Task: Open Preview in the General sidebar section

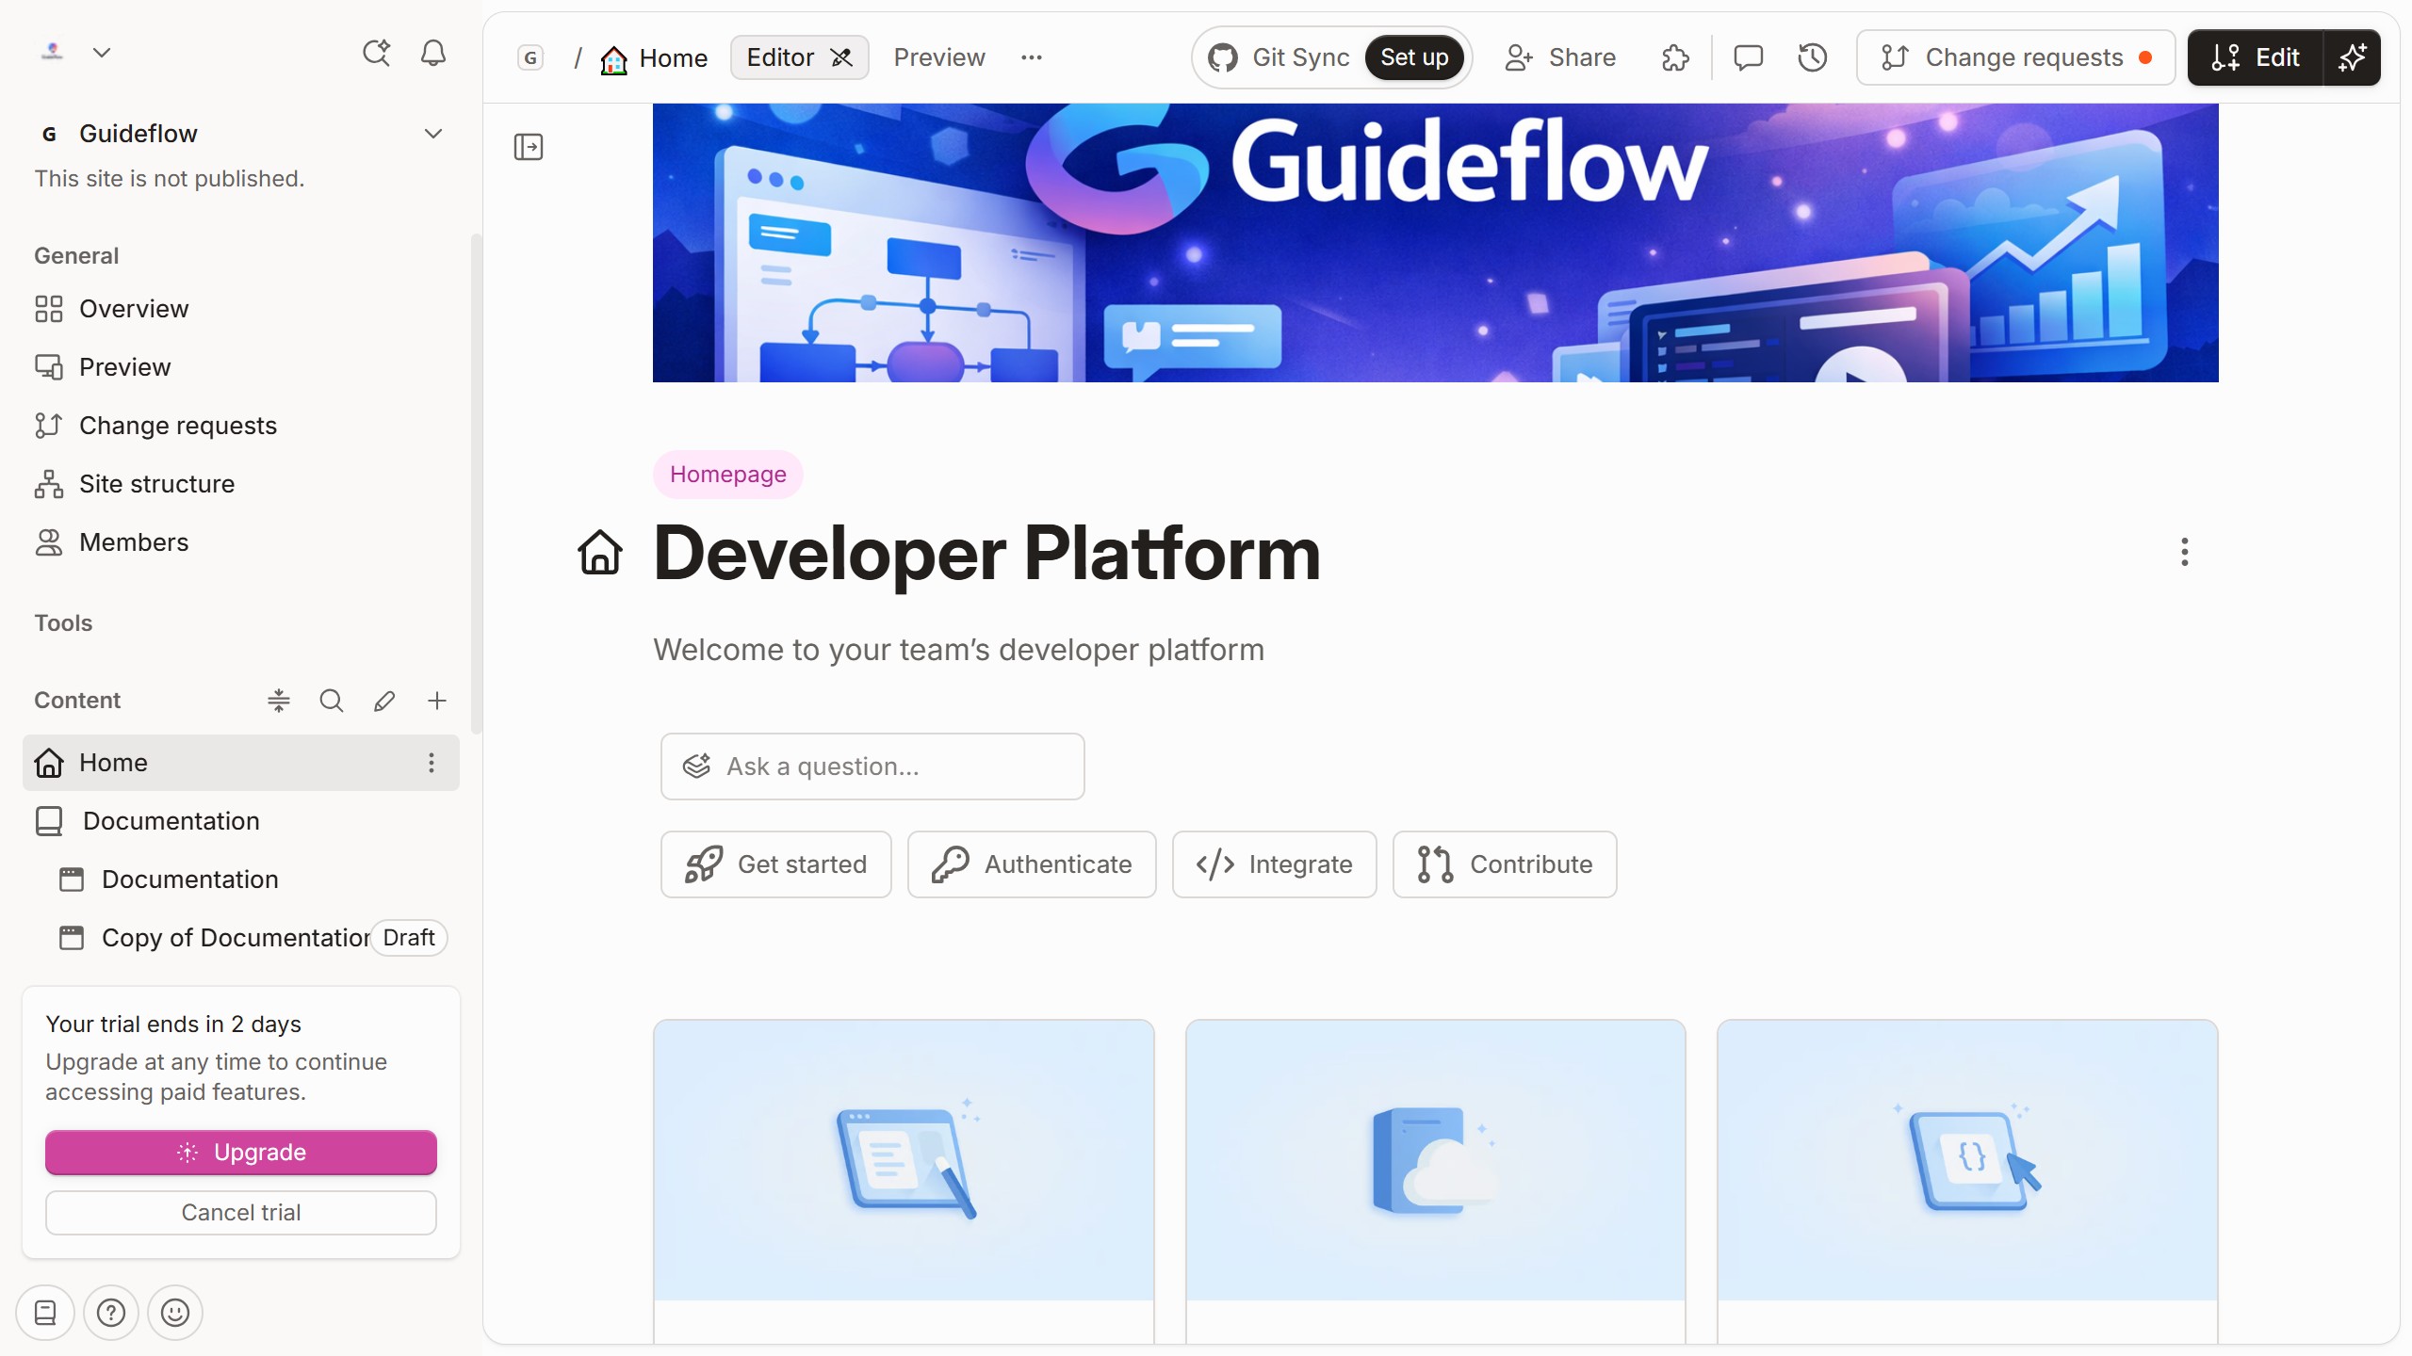Action: point(240,367)
